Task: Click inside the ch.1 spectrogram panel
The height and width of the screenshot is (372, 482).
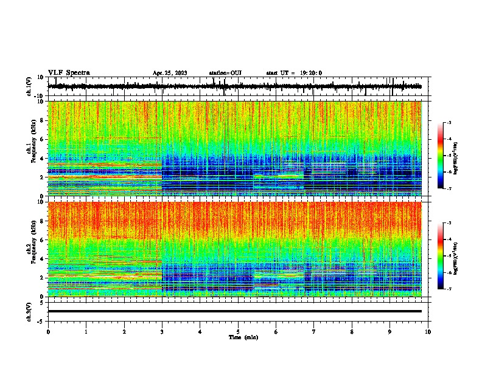Action: 234,148
